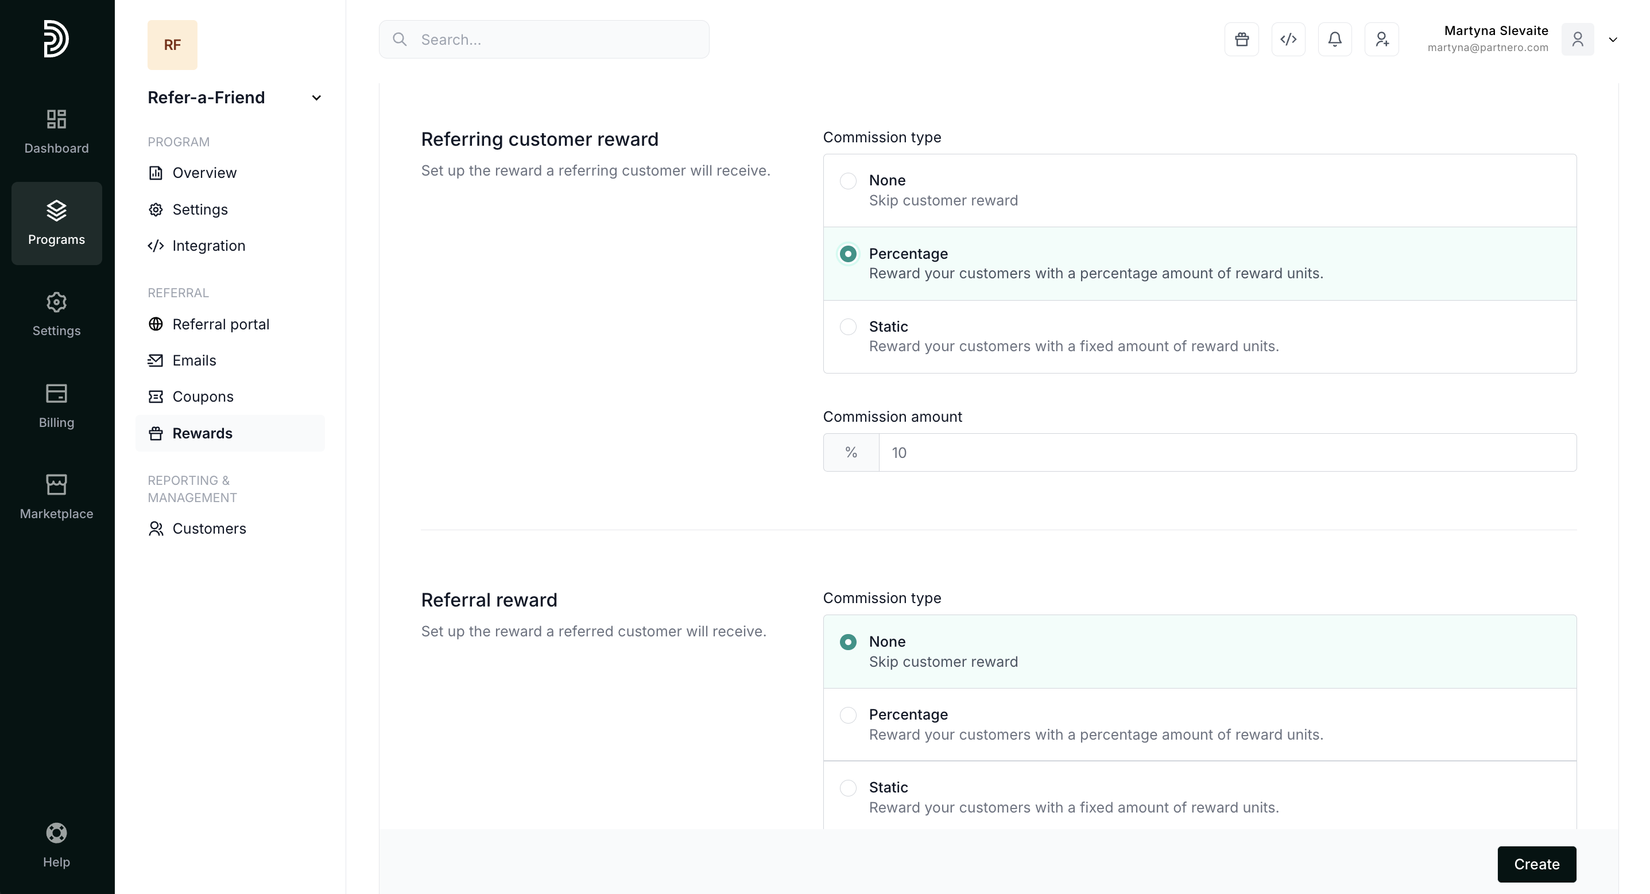Click the Partnero logo
1650x894 pixels.
pos(56,39)
